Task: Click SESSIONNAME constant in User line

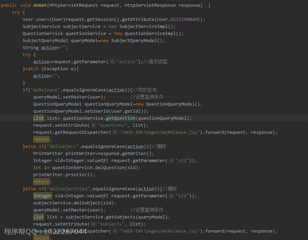Action: (185, 19)
